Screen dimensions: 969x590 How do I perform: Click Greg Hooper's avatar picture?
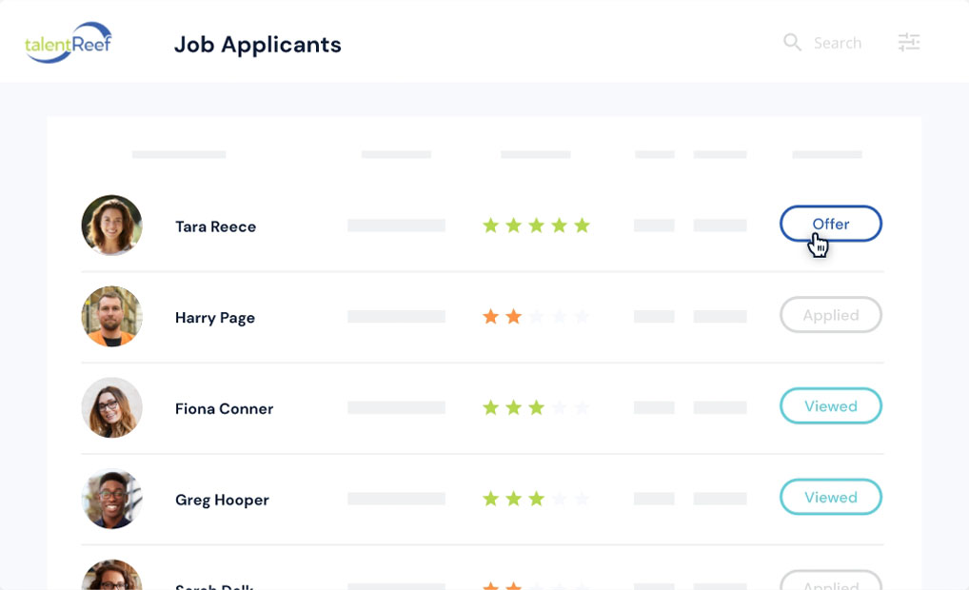click(x=111, y=499)
